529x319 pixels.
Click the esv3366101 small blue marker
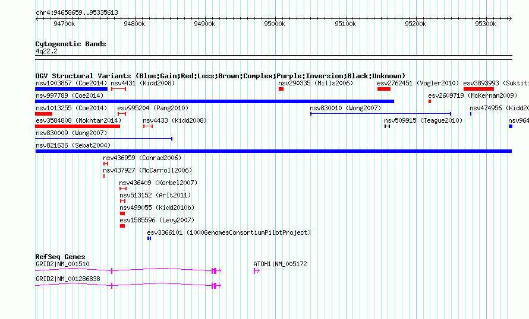tap(149, 238)
